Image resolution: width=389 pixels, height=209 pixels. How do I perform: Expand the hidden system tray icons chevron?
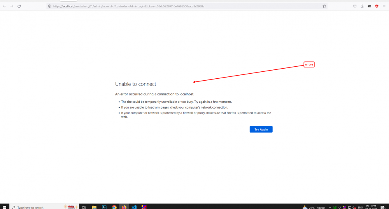click(330, 207)
